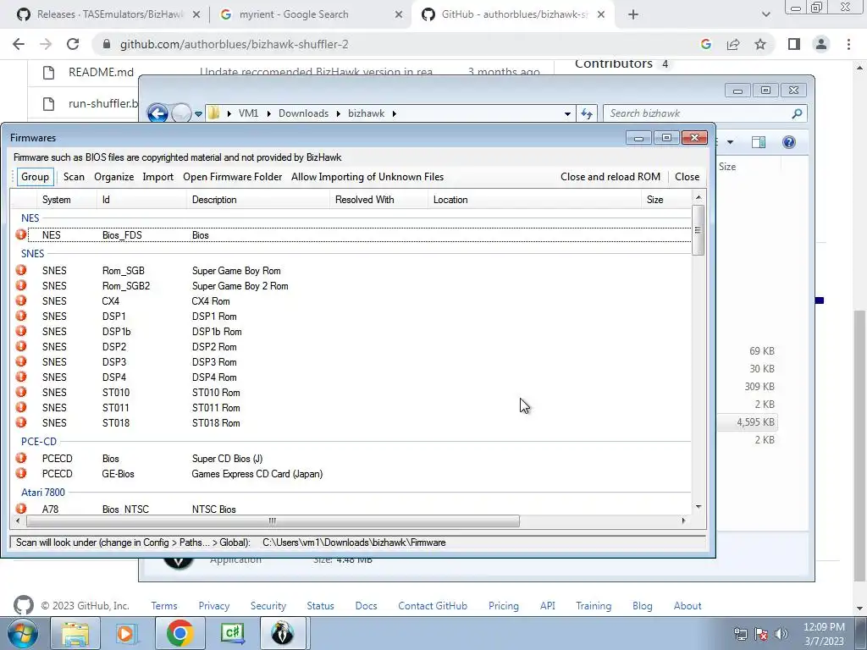Screen dimensions: 867x650
Task: Click the GitHub page's vertical scrollbar thumb
Action: coord(859,448)
